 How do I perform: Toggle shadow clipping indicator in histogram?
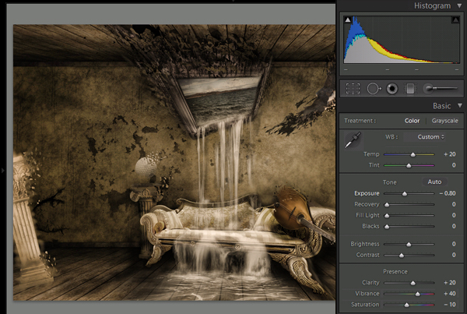pos(347,21)
